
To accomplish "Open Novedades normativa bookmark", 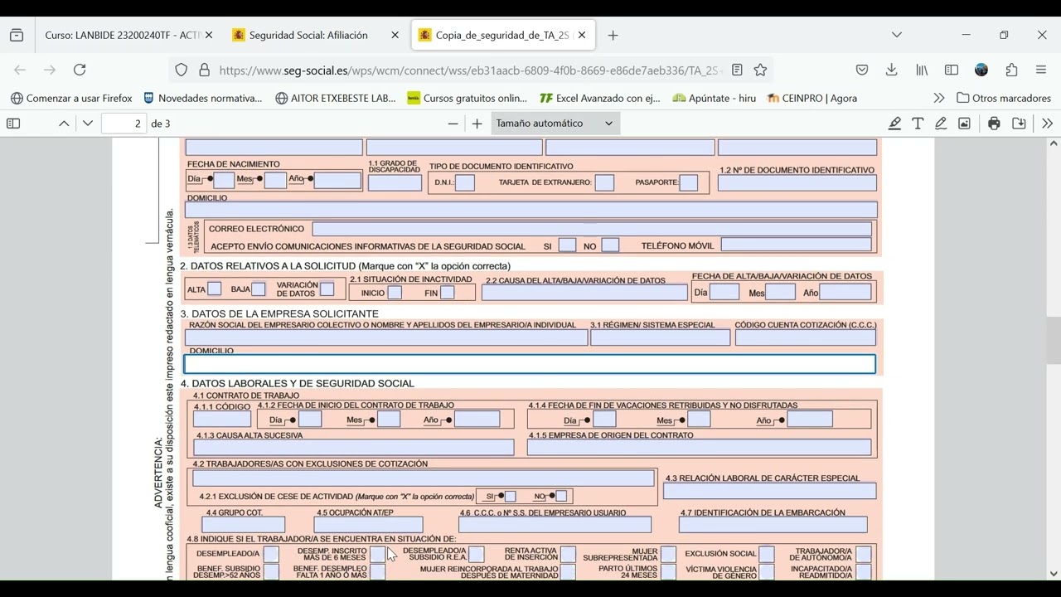I will click(202, 98).
